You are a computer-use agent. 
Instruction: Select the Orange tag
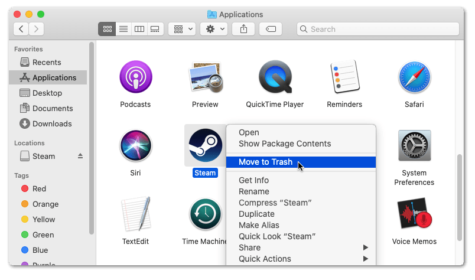[48, 204]
